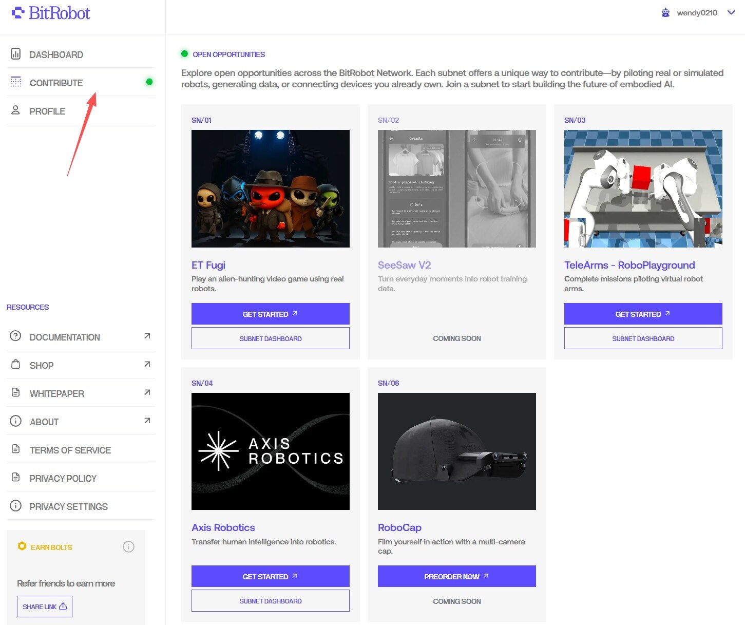This screenshot has height=625, width=745.
Task: Open Subnet Dashboard for Axis Robotics
Action: [x=271, y=601]
